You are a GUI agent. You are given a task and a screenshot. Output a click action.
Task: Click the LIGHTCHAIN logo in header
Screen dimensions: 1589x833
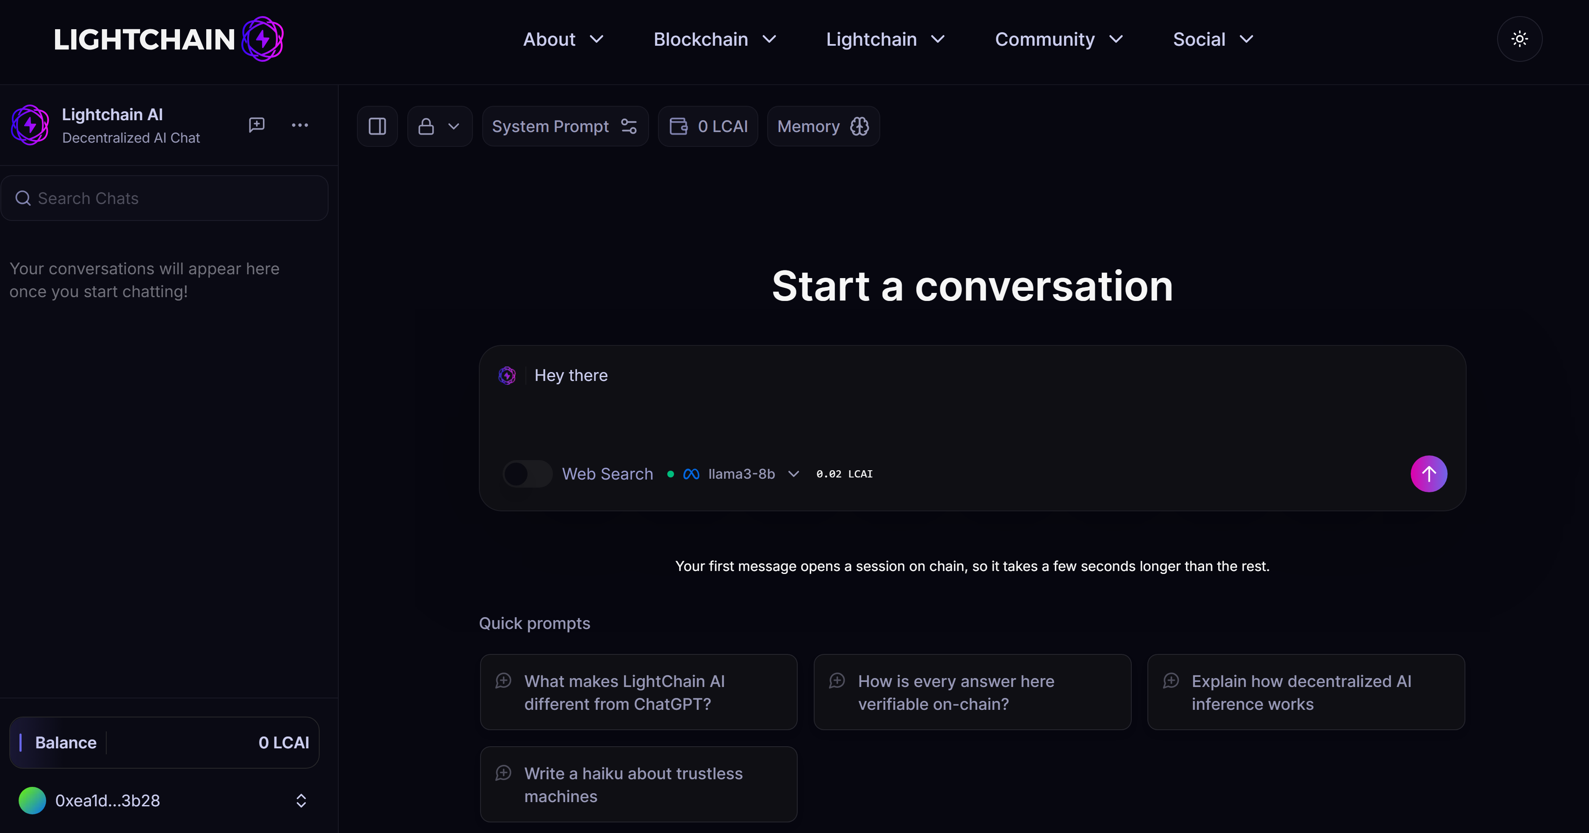click(169, 39)
